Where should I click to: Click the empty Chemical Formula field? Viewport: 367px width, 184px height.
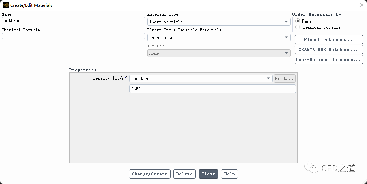click(x=73, y=36)
